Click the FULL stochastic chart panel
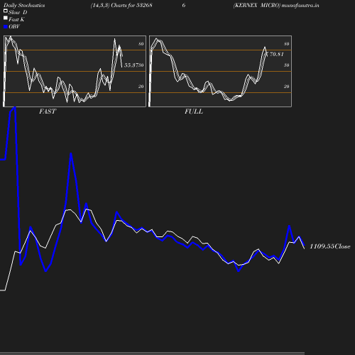This screenshot has height=355, width=355. 220,71
